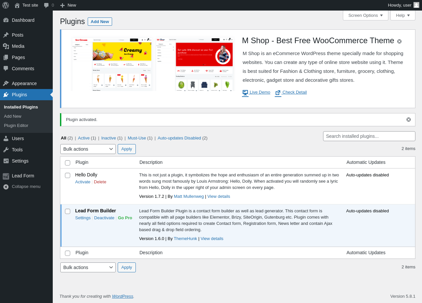Click the Posts pushpin icon
The image size is (422, 303).
tap(6, 35)
